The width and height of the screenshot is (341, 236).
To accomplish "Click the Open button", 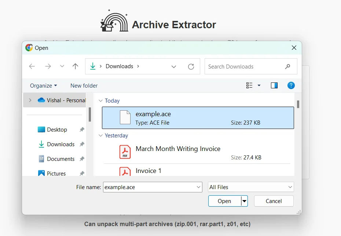I will pos(224,201).
